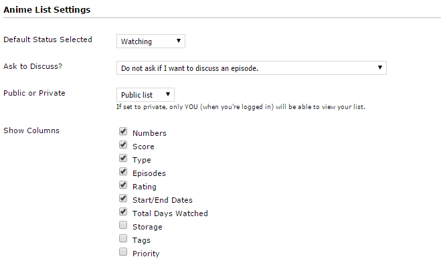This screenshot has width=441, height=269.
Task: Enable the Storage column checkbox
Action: point(123,225)
